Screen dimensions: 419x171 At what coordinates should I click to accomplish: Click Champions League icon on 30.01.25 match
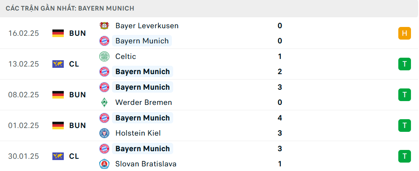click(x=58, y=156)
